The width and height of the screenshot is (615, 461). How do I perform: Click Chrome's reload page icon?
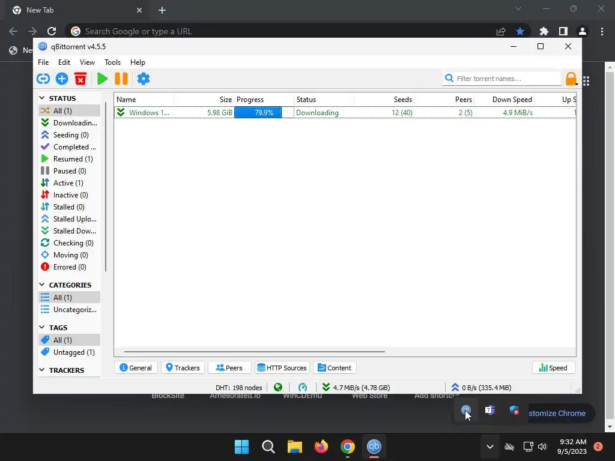click(52, 31)
